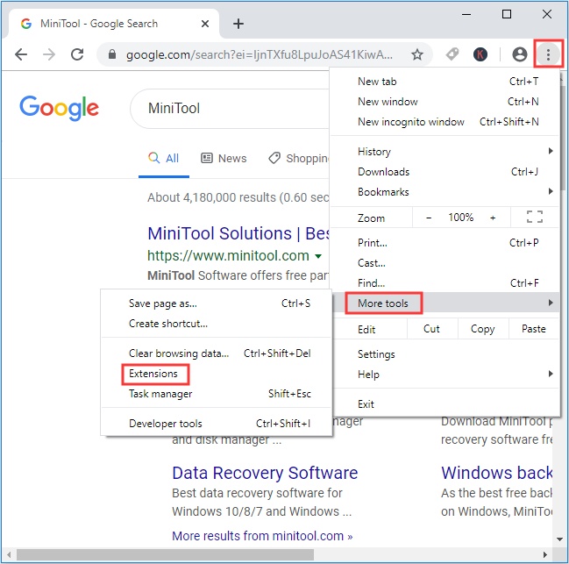Reload the page with refresh icon
This screenshot has height=564, width=569.
tap(77, 54)
